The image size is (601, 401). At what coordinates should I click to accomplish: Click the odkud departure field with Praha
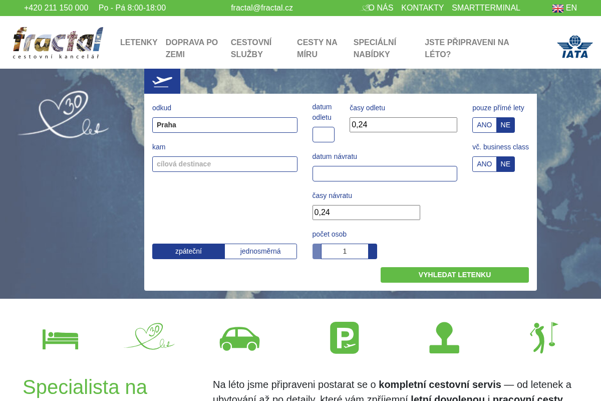pyautogui.click(x=225, y=125)
